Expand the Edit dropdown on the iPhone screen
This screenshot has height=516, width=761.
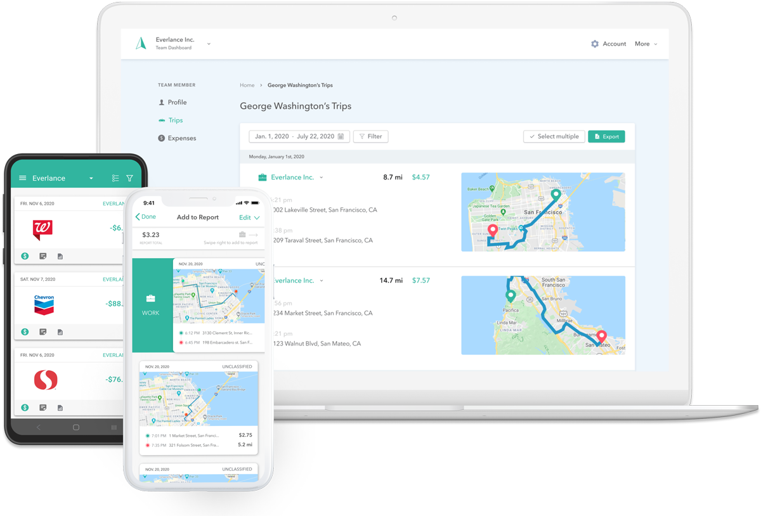249,217
